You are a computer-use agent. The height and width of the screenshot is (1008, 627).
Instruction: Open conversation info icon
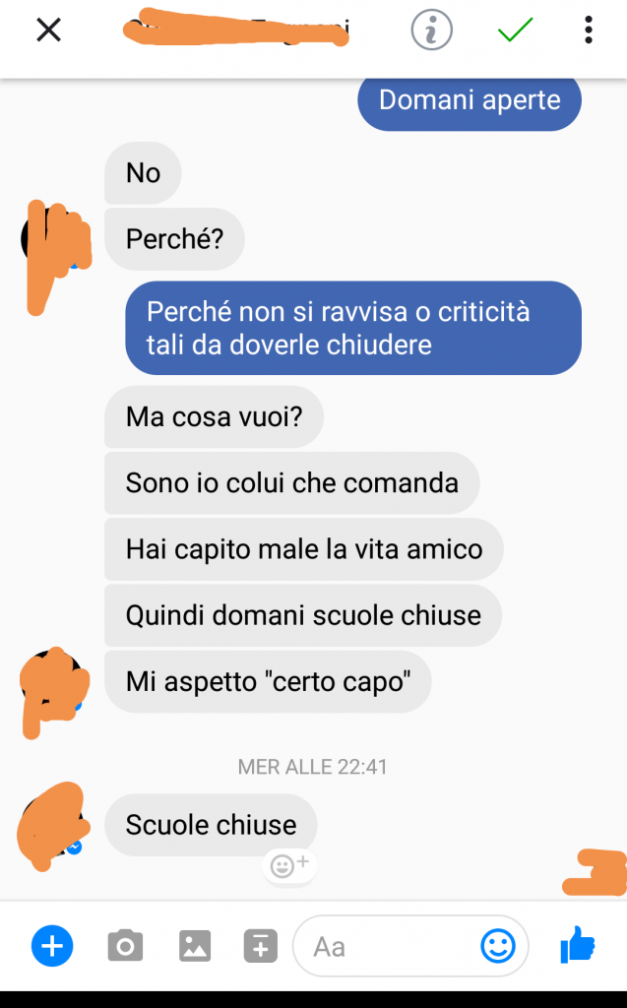click(431, 30)
